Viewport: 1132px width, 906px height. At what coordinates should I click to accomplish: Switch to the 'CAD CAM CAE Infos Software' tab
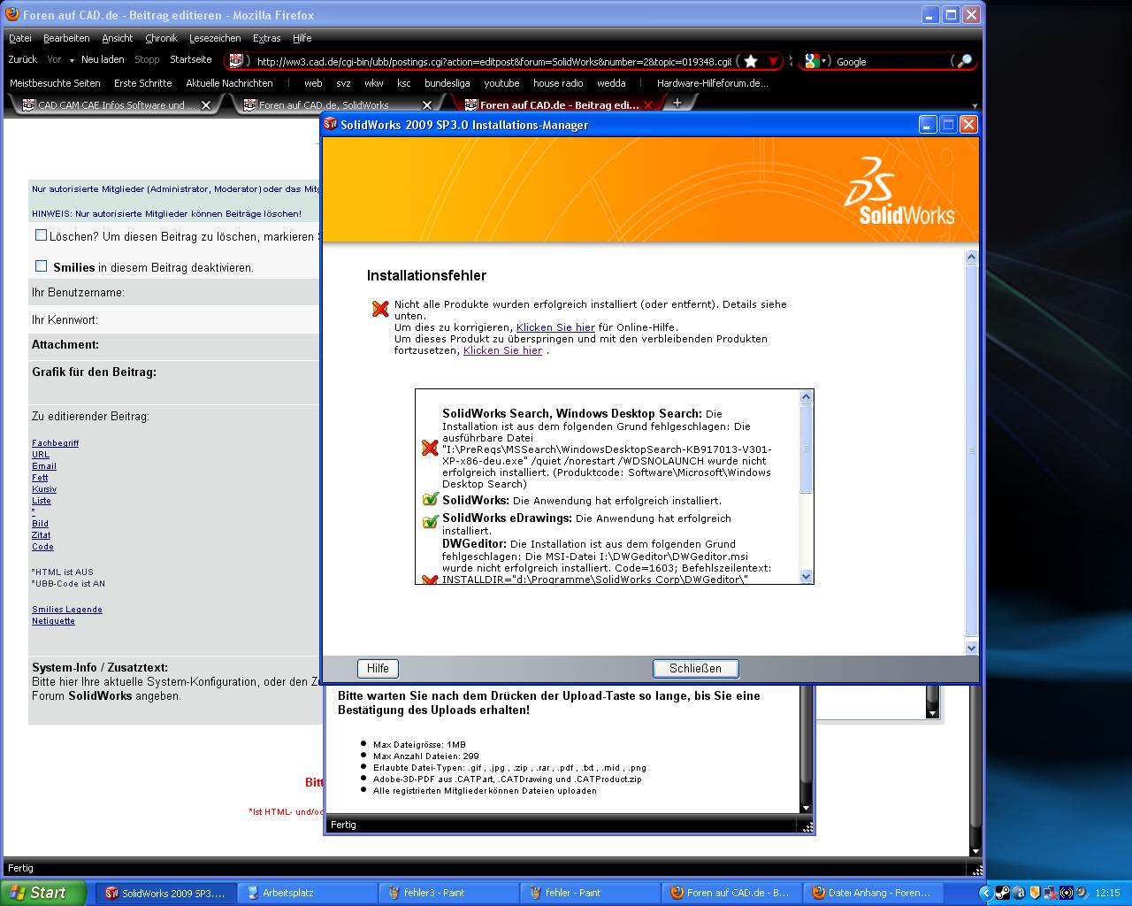coord(118,104)
